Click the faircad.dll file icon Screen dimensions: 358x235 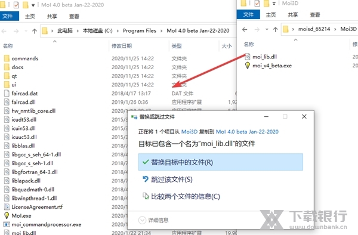[x=7, y=102]
